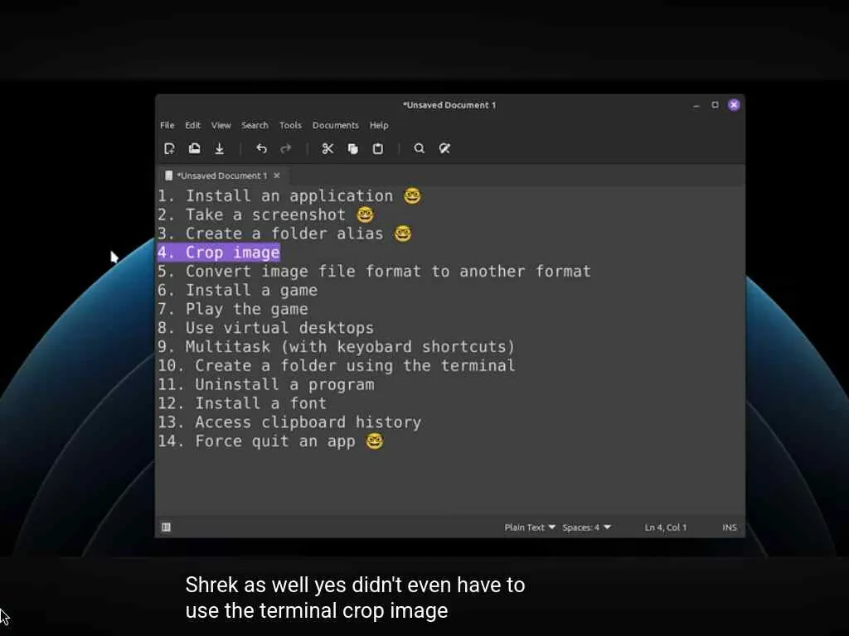Open the Search menu
The image size is (849, 636).
pyautogui.click(x=255, y=125)
